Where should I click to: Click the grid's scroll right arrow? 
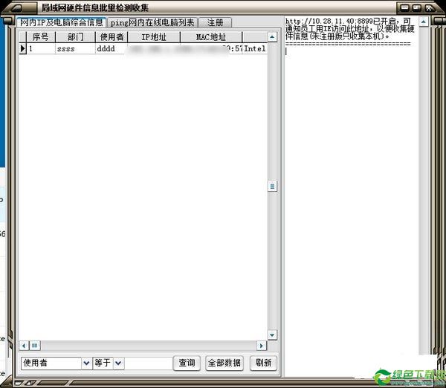(262, 346)
